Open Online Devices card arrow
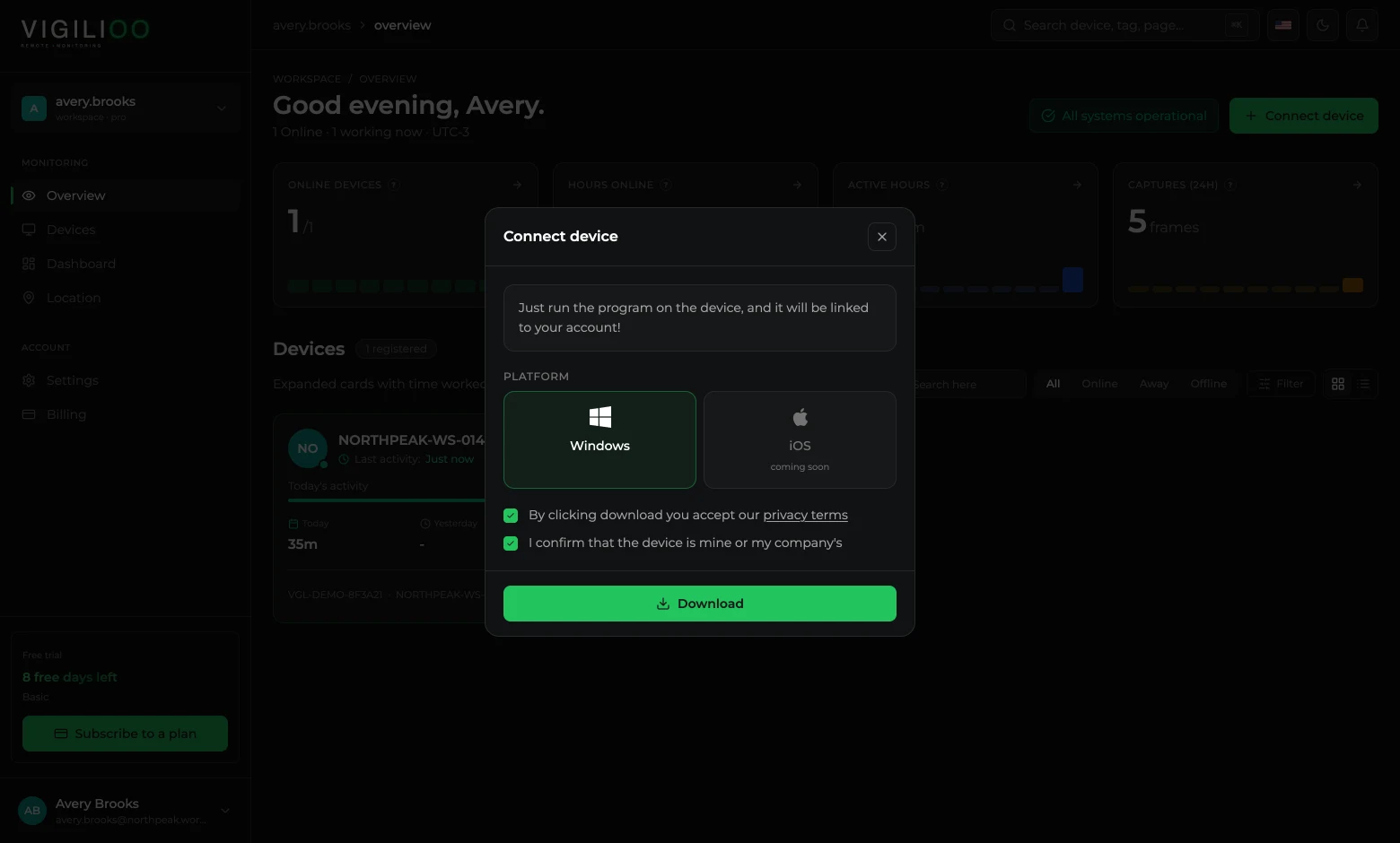The height and width of the screenshot is (843, 1400). pyautogui.click(x=517, y=185)
